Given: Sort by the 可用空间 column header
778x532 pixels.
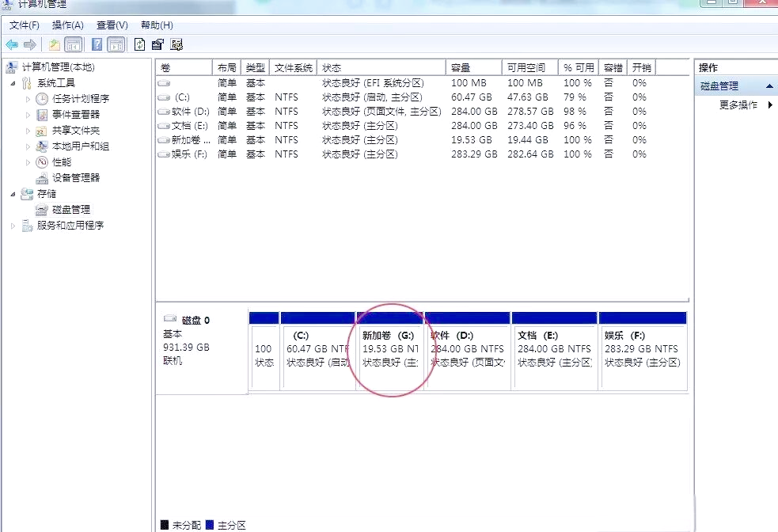Looking at the screenshot, I should 530,67.
